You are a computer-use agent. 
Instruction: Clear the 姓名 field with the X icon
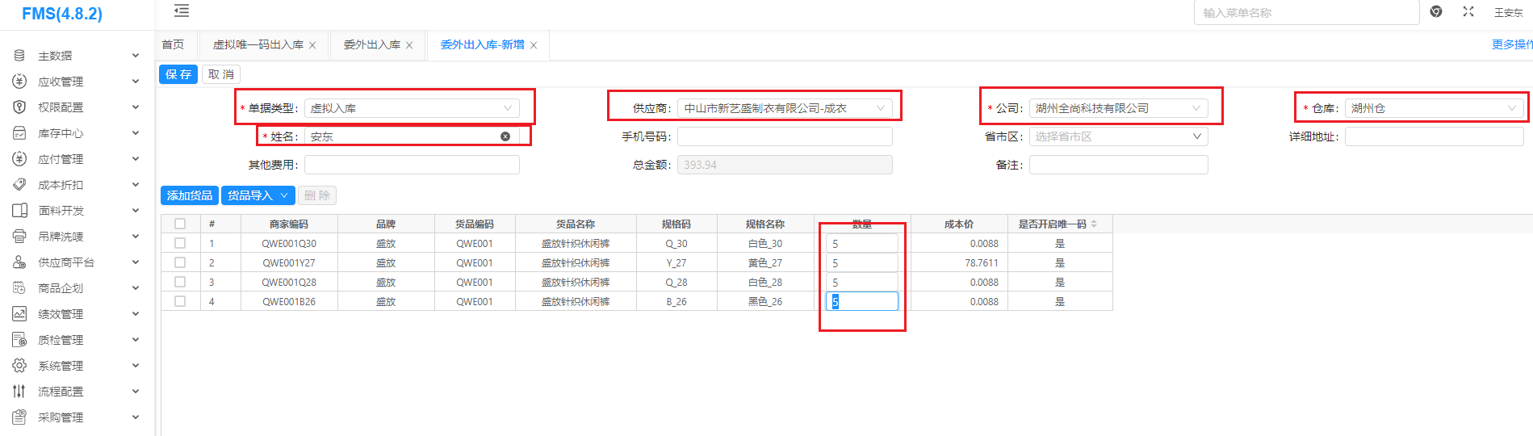click(505, 136)
